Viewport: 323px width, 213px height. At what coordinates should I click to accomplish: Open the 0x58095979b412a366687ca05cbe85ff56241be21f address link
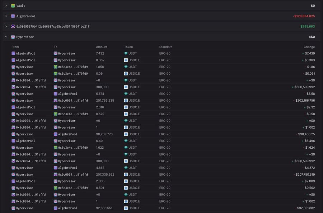53,26
